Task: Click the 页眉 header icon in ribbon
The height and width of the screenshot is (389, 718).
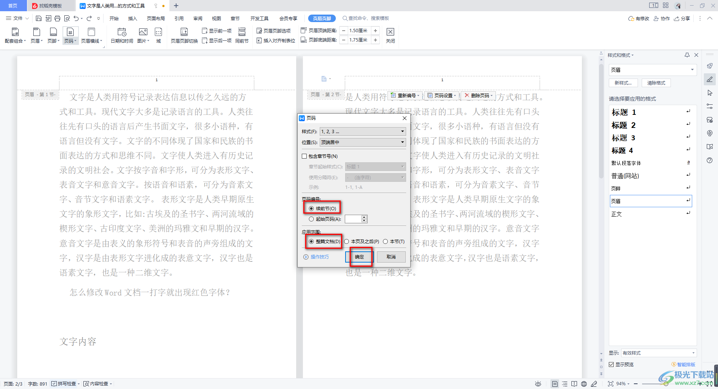Action: tap(37, 36)
